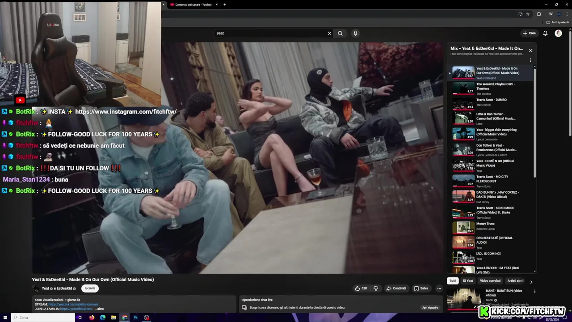The image size is (572, 322).
Task: Open a new browser tab
Action: [224, 4]
